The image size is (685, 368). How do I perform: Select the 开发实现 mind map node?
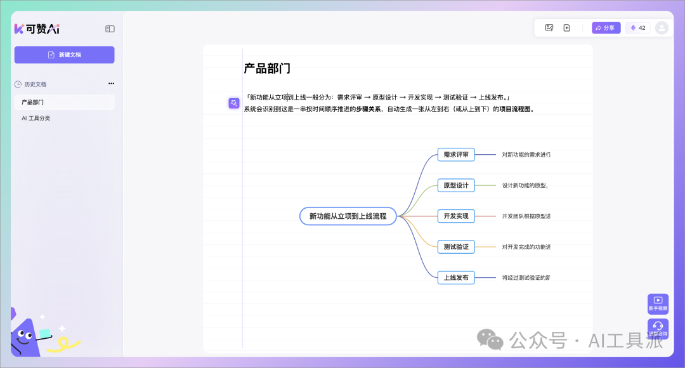pos(455,216)
